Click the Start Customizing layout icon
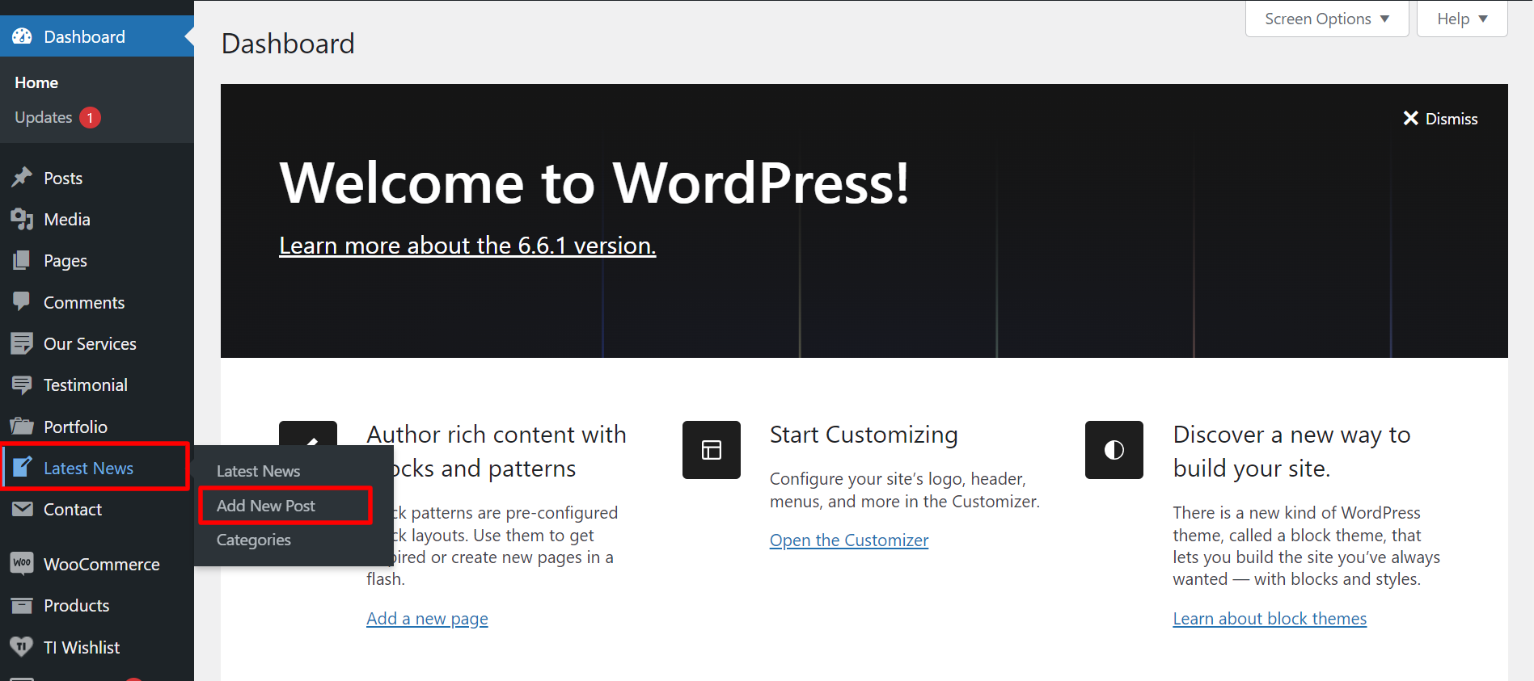 click(711, 450)
